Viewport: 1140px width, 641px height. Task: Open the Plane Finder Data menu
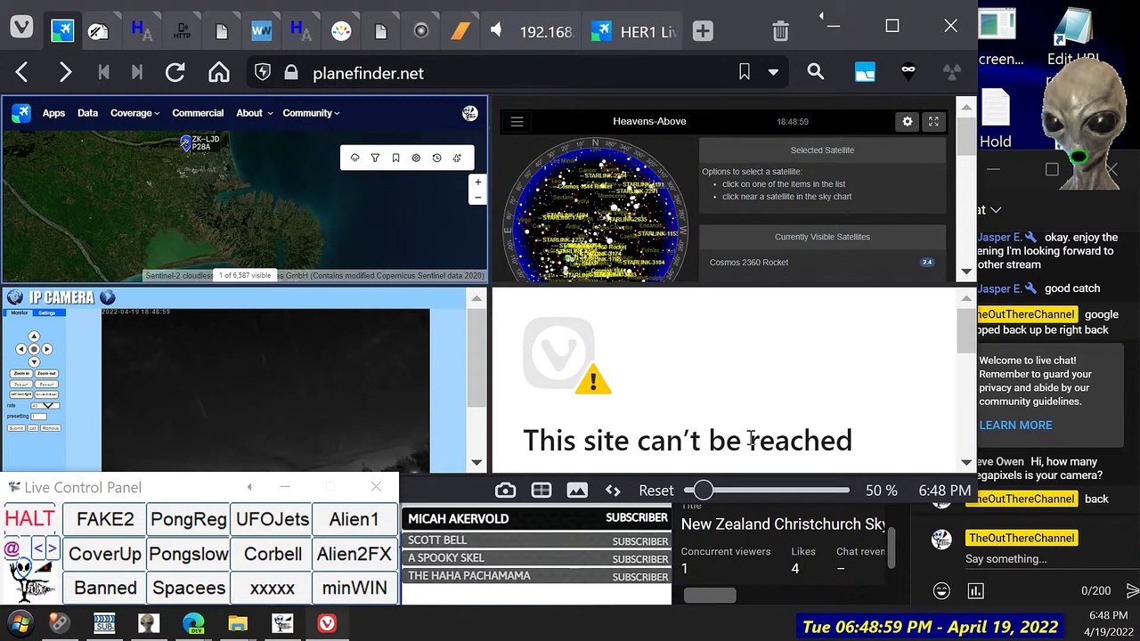point(87,113)
